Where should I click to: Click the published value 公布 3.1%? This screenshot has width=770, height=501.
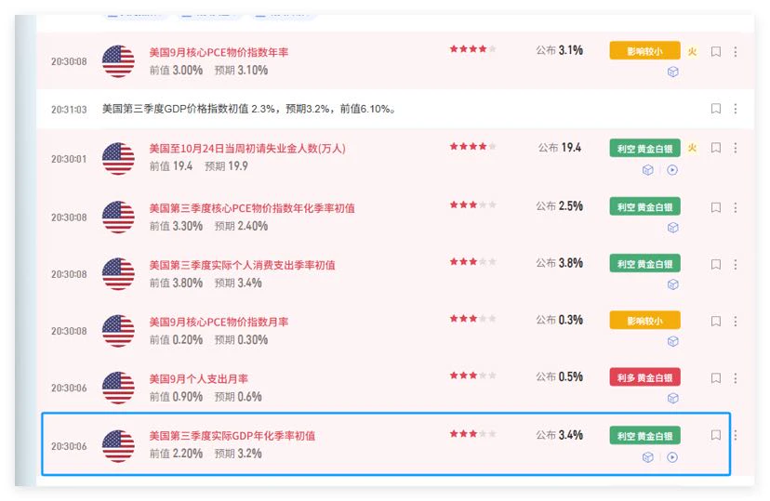pyautogui.click(x=559, y=50)
